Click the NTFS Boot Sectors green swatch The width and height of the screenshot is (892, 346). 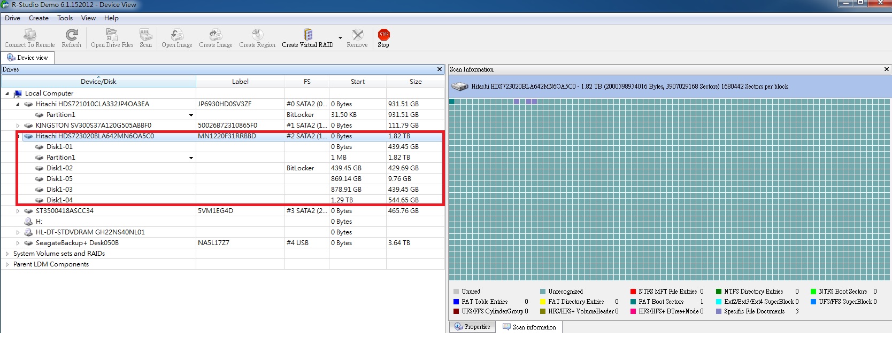pyautogui.click(x=813, y=292)
